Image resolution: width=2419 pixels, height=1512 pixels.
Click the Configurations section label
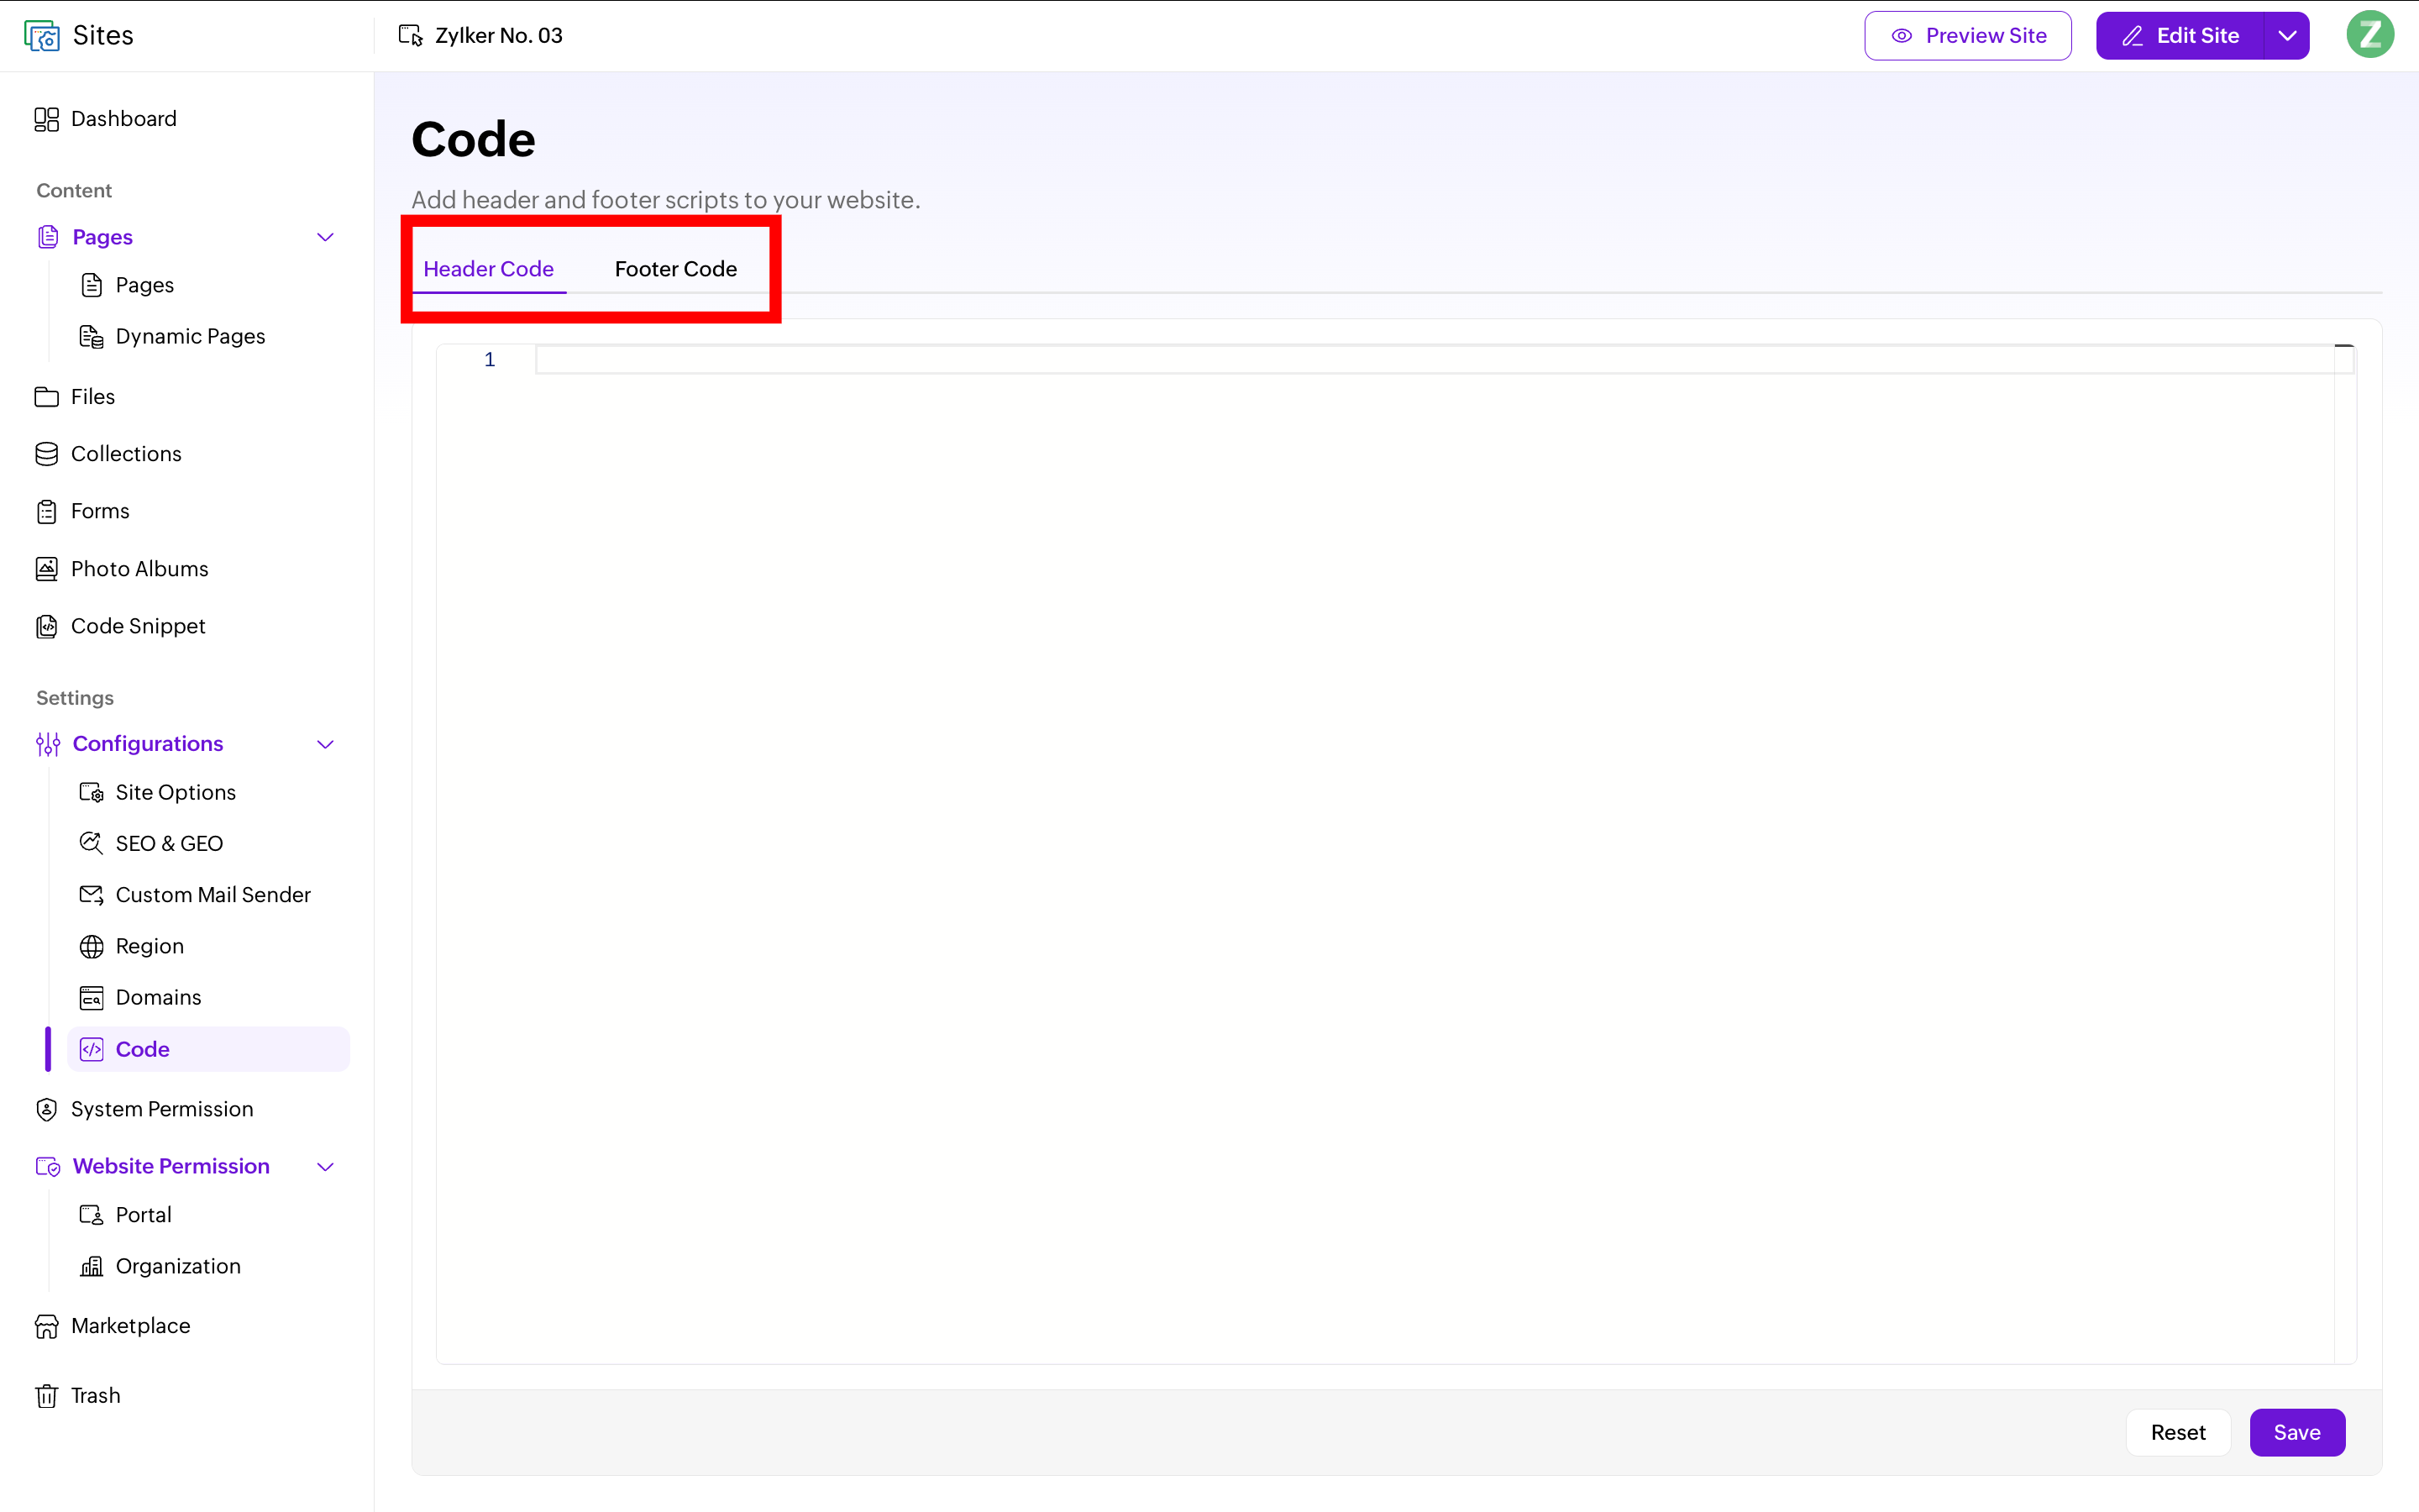[x=148, y=744]
